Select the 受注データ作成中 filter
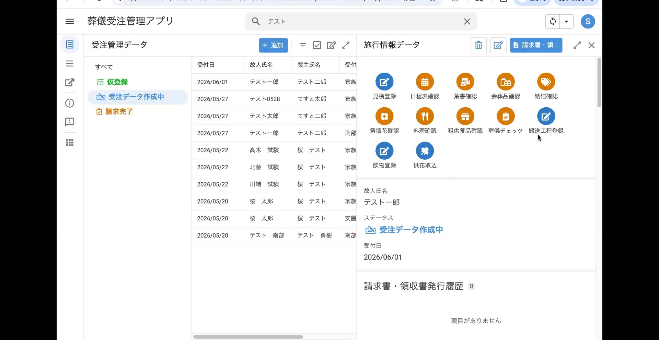Image resolution: width=659 pixels, height=340 pixels. pos(138,97)
